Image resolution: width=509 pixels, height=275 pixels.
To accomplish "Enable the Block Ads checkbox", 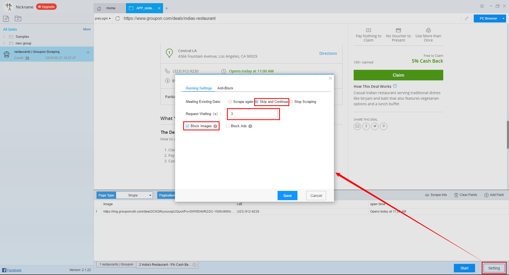I will (x=228, y=126).
